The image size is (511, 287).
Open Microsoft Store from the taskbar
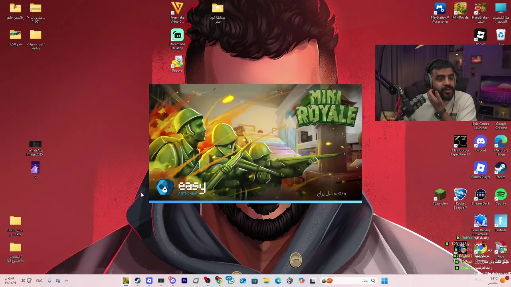coord(254,281)
